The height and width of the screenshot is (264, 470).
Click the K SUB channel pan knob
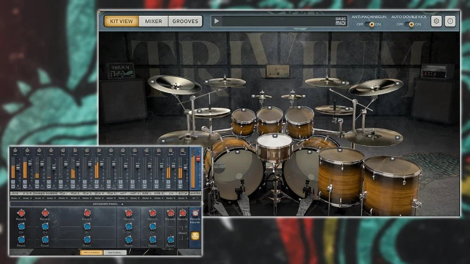[27, 150]
